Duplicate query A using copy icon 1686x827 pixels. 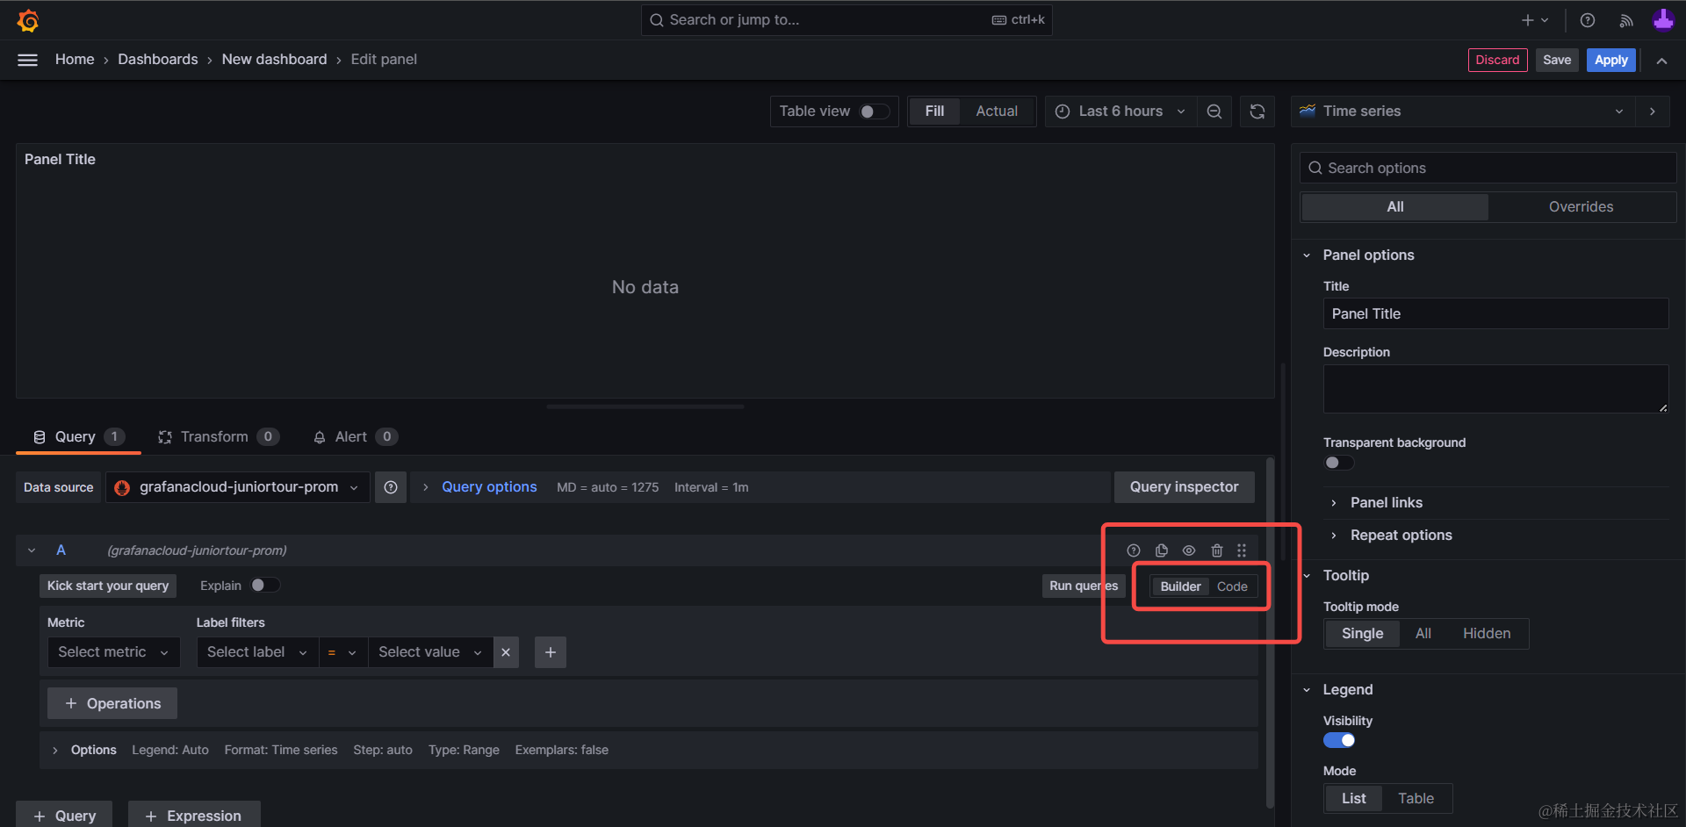click(x=1161, y=550)
